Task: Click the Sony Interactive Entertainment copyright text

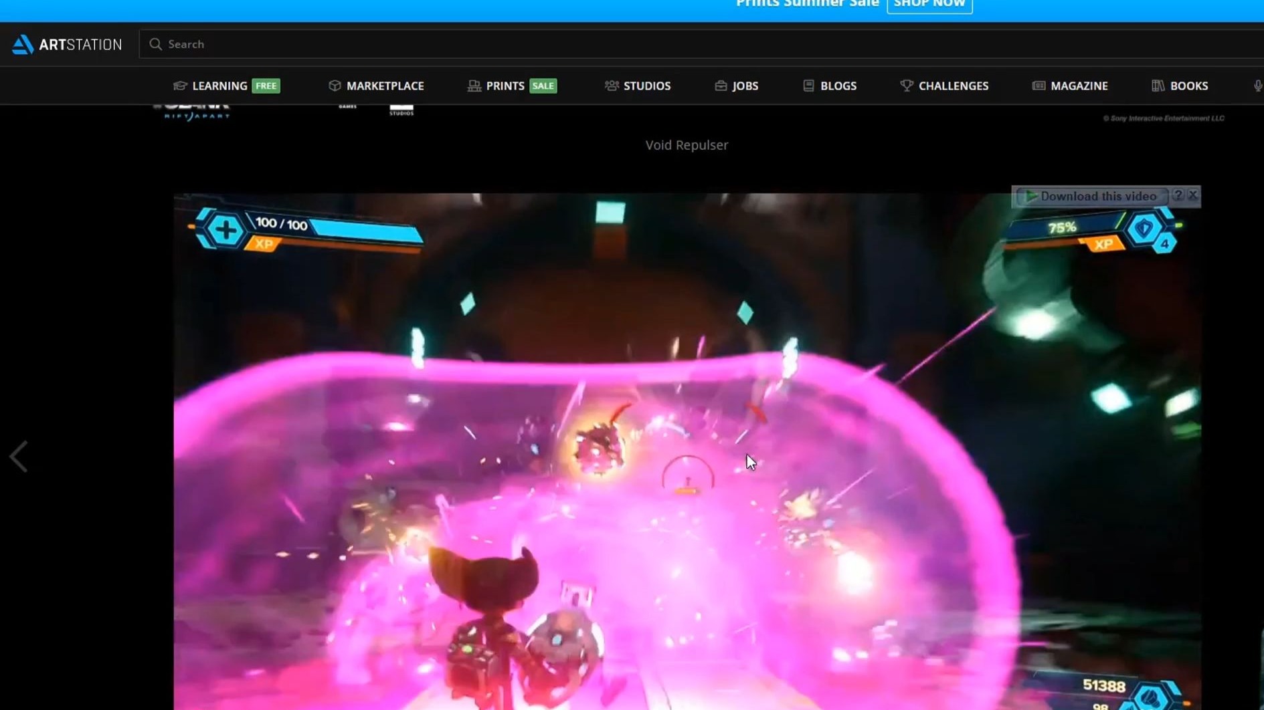Action: click(x=1164, y=118)
